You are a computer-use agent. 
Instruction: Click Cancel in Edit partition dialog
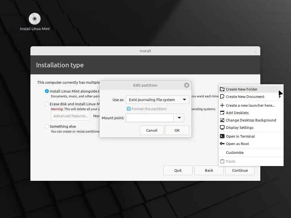(152, 130)
